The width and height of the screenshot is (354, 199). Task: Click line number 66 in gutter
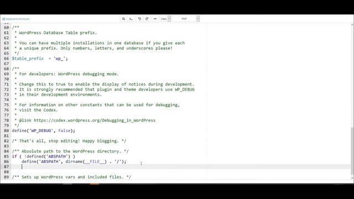[6, 59]
